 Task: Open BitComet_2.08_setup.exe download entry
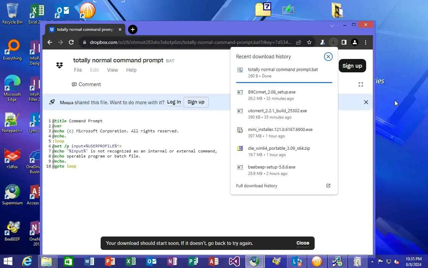[284, 95]
